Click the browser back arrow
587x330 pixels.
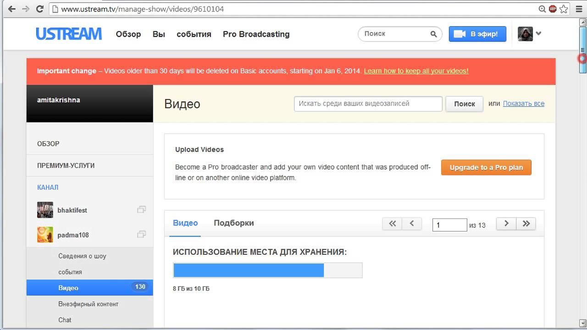tap(12, 9)
